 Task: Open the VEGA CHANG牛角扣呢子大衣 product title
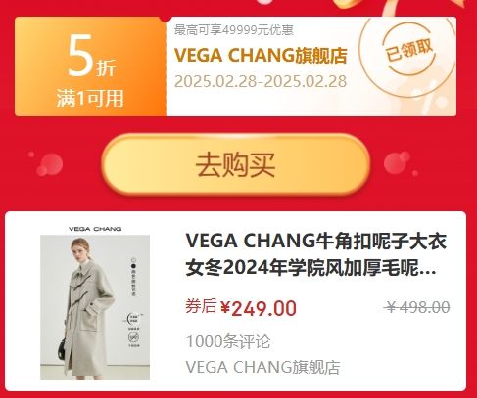(315, 254)
